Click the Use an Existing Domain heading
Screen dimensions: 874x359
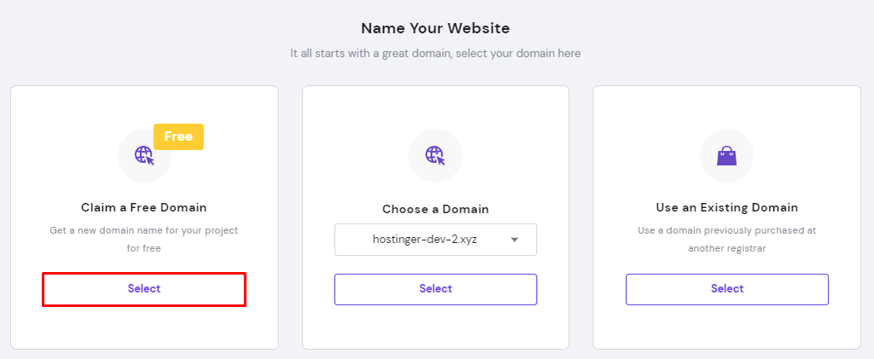pos(727,207)
